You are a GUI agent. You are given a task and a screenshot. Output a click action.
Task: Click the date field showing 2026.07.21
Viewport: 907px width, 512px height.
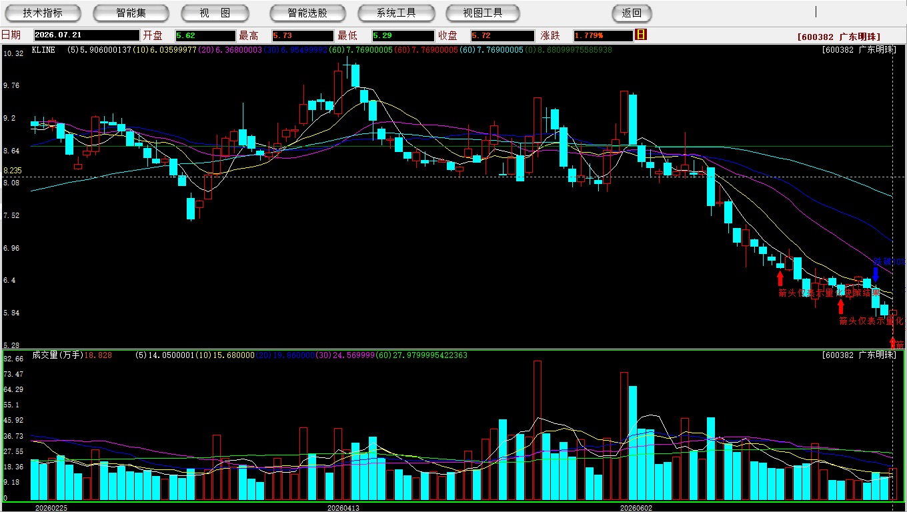pyautogui.click(x=87, y=35)
